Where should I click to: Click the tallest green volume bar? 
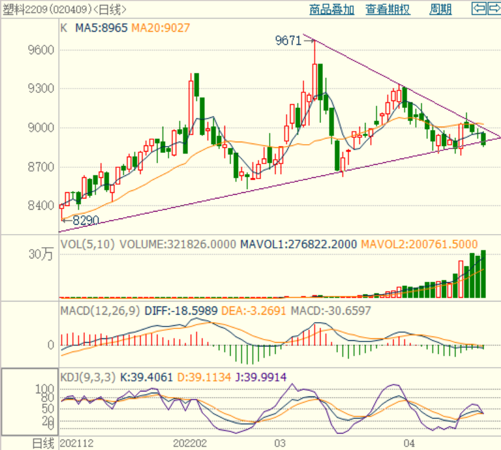coord(483,275)
